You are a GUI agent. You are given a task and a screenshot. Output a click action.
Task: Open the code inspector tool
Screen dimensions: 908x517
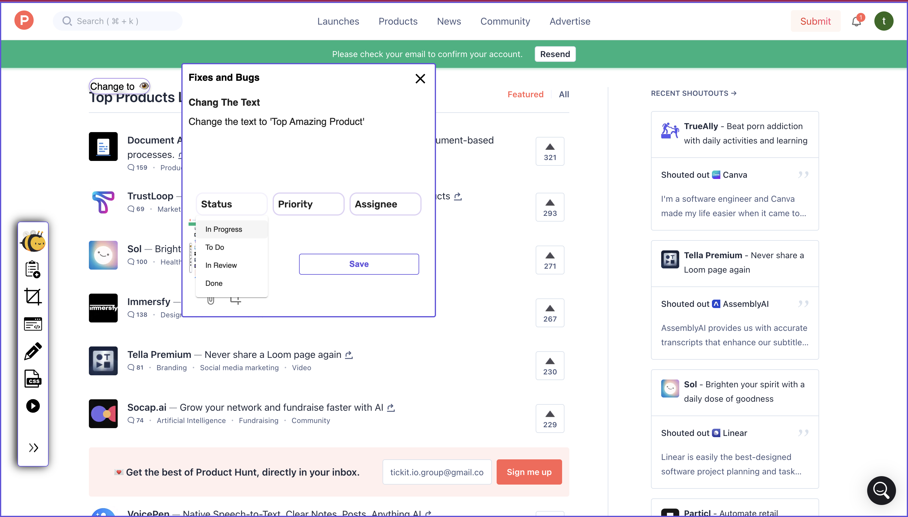pos(33,324)
